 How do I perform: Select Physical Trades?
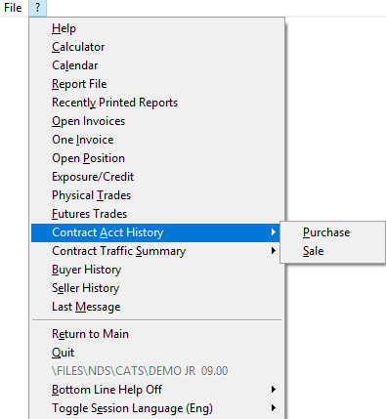coord(155,195)
